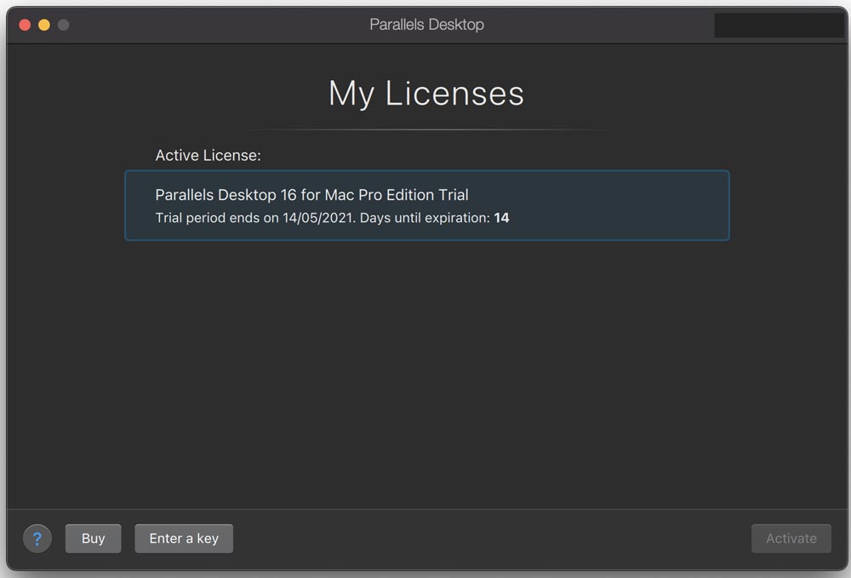
Task: Click the gray zoom traffic light
Action: (62, 26)
